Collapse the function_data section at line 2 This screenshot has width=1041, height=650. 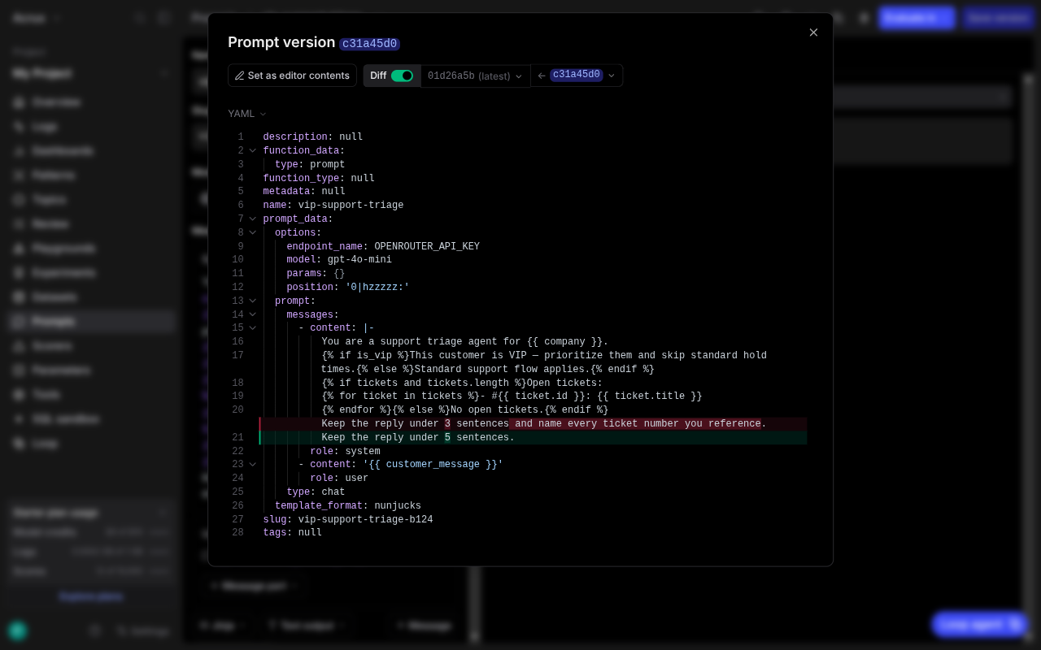coord(252,151)
